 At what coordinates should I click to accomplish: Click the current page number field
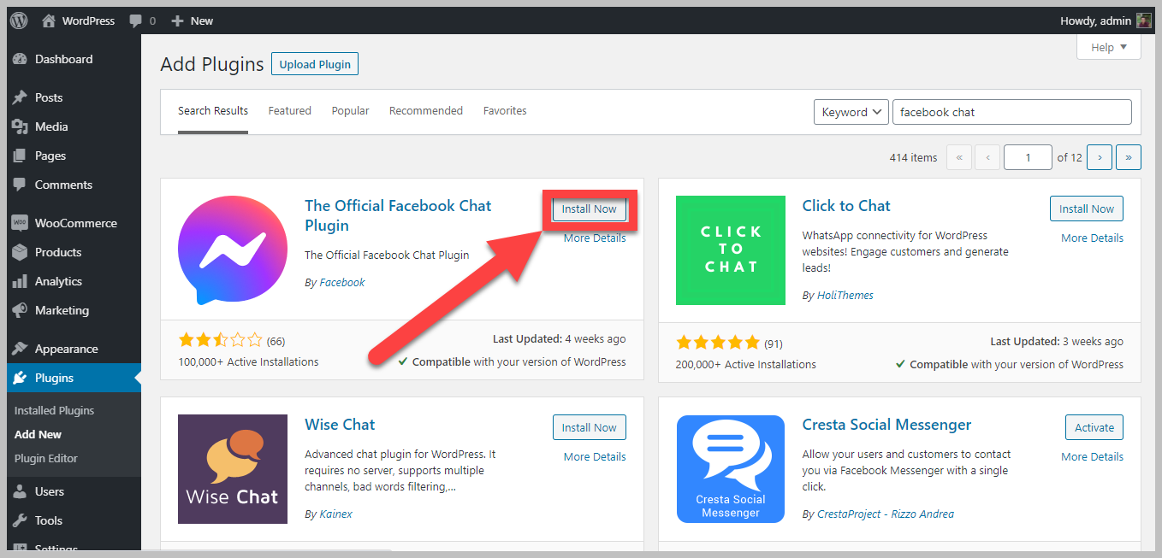[1028, 157]
